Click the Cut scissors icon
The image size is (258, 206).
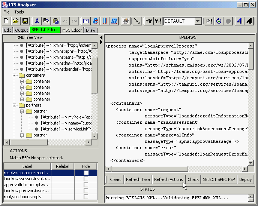coord(37,21)
